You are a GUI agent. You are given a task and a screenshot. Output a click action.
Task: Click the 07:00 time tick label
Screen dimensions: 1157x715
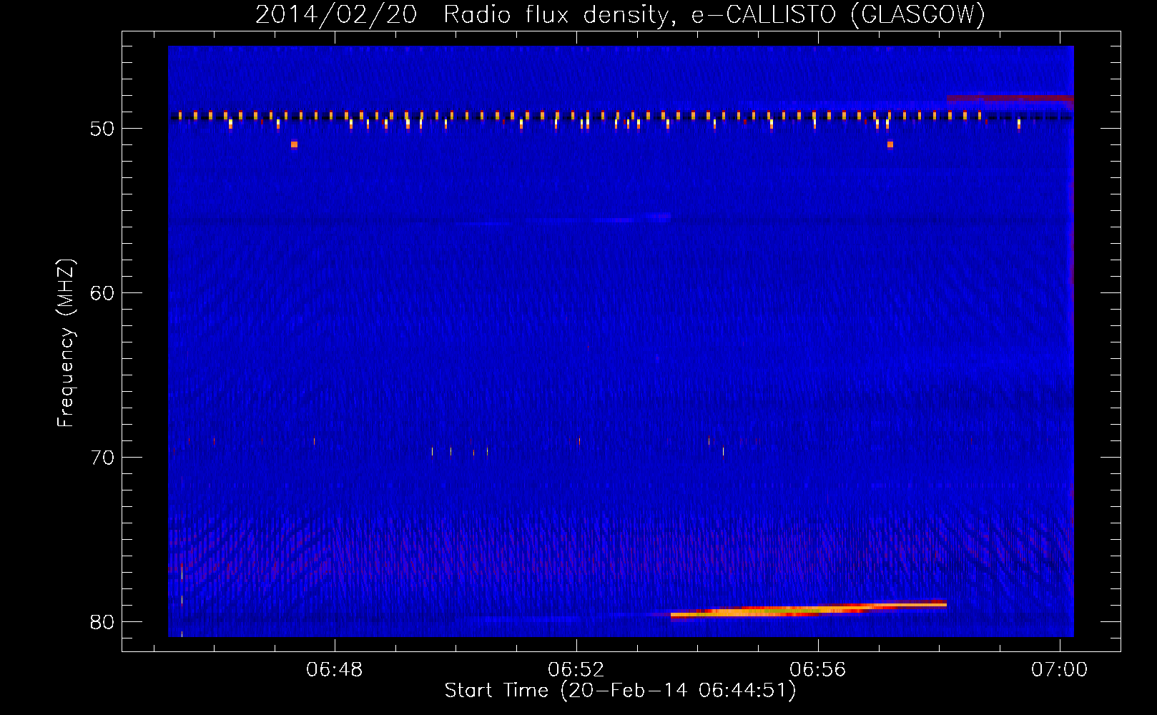(x=1059, y=670)
